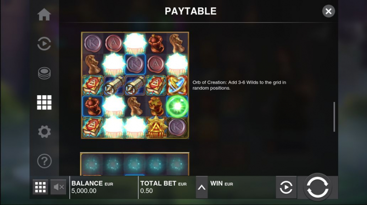
Task: Click the Orb of Creation description text
Action: [239, 85]
